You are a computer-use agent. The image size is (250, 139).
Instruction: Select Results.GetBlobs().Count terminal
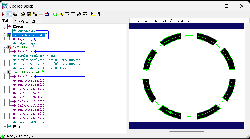pyautogui.click(x=36, y=56)
